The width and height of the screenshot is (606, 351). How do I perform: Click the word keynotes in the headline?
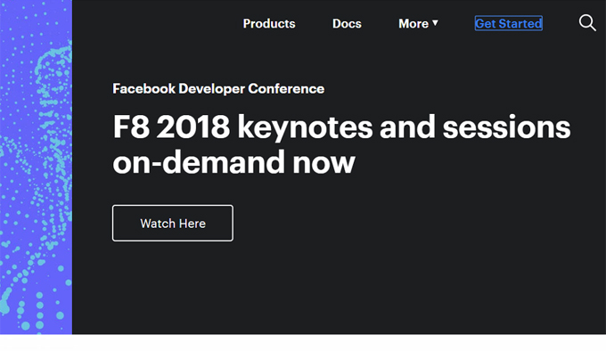305,127
